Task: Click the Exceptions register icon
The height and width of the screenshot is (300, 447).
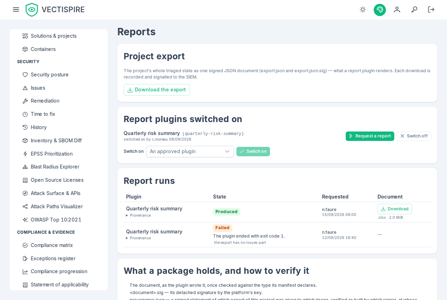Action: (25, 258)
